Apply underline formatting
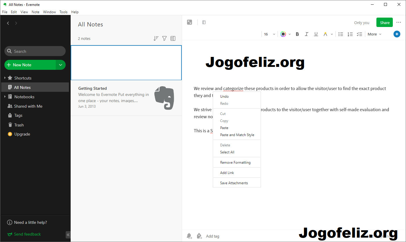 pos(316,34)
